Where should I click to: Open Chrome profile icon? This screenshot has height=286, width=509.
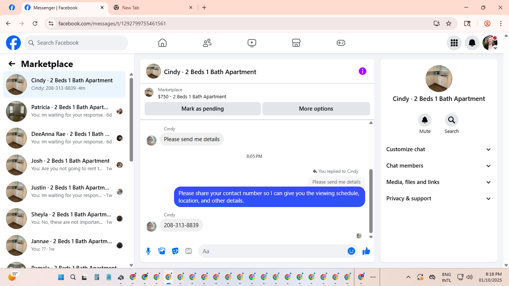click(487, 23)
